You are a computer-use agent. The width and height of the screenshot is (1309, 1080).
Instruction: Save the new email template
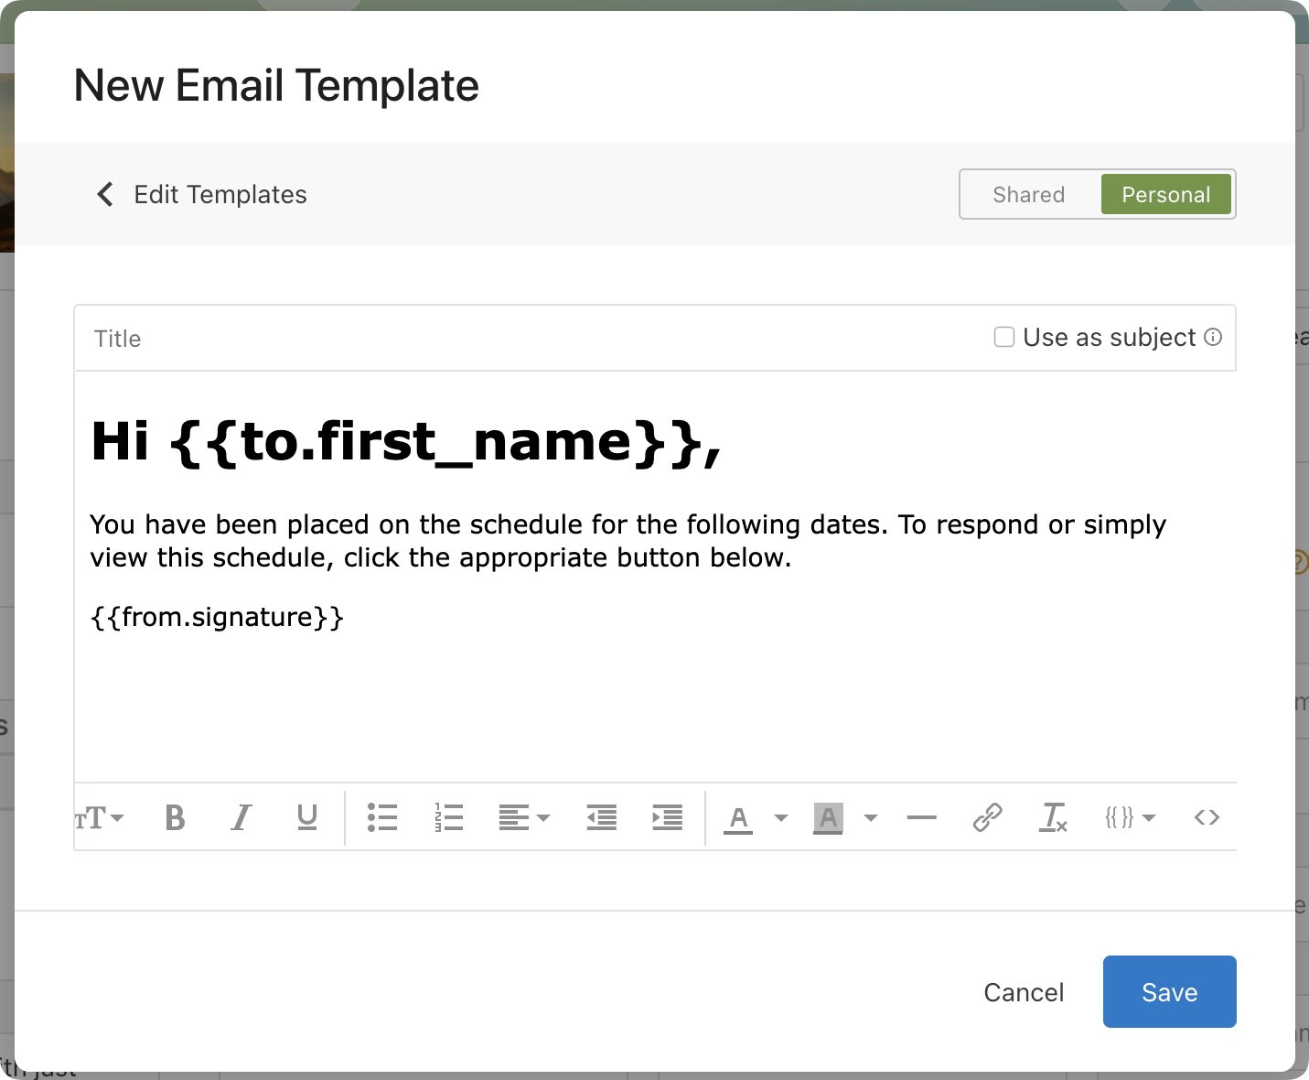[x=1169, y=992]
